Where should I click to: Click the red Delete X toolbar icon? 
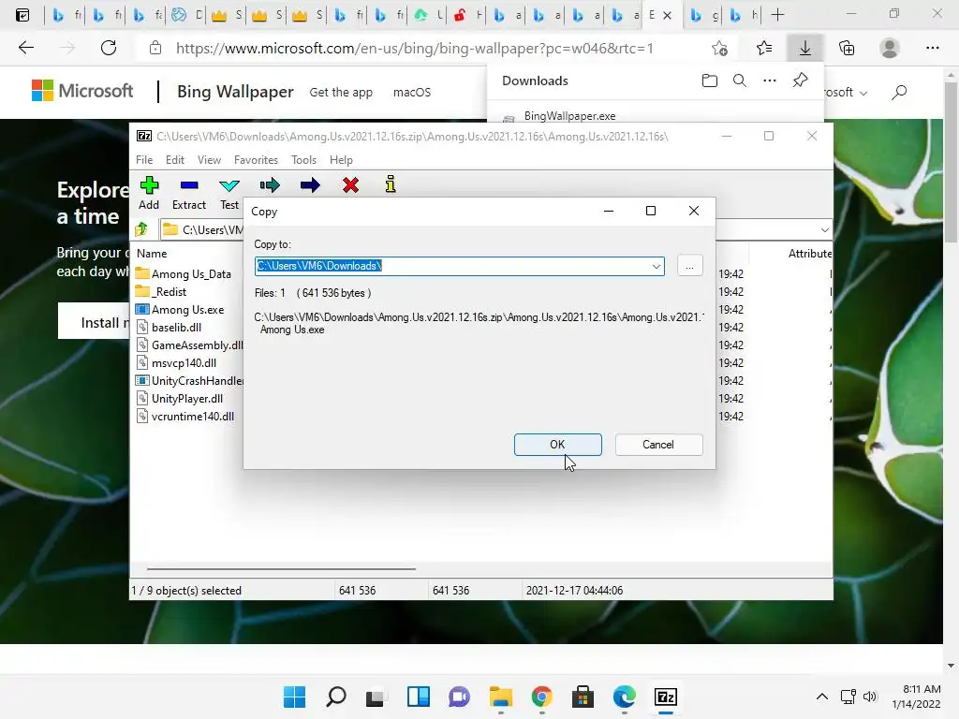tap(350, 184)
